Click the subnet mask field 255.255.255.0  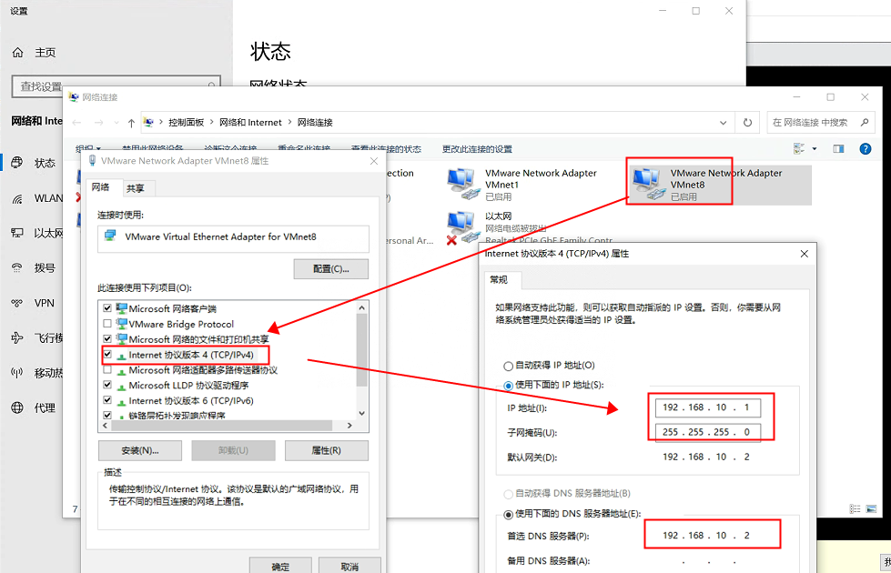point(707,432)
